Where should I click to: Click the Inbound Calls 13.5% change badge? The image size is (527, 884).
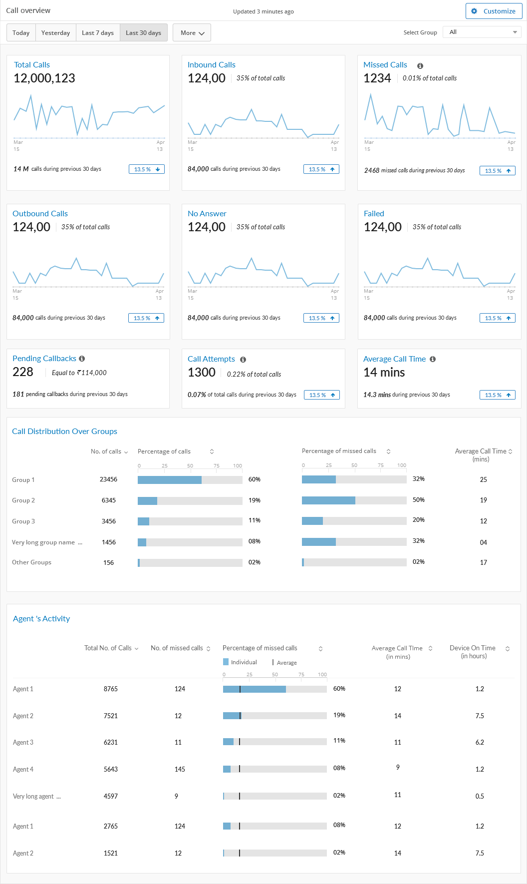click(x=321, y=169)
